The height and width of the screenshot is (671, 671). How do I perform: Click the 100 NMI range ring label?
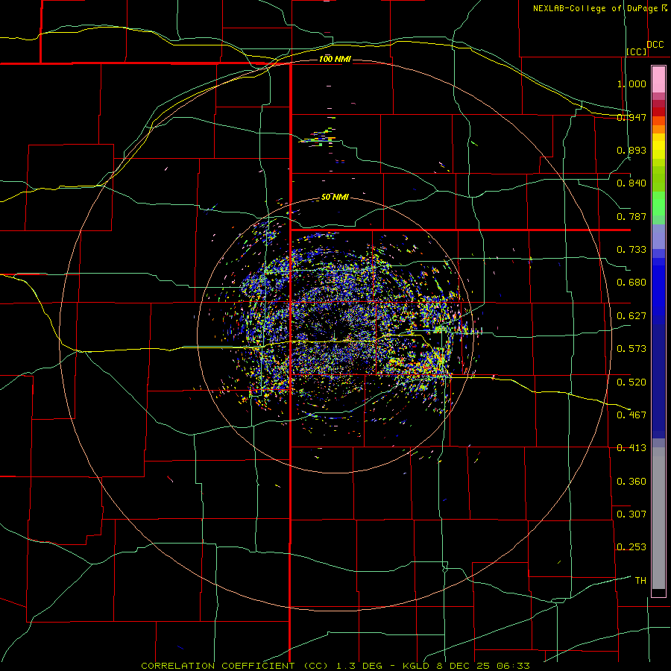(335, 59)
